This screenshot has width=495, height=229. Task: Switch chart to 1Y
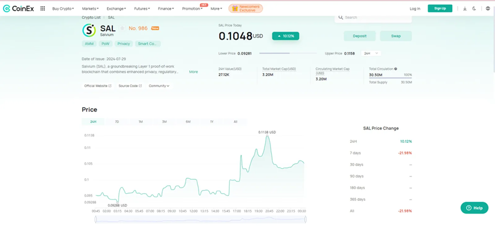tap(212, 122)
